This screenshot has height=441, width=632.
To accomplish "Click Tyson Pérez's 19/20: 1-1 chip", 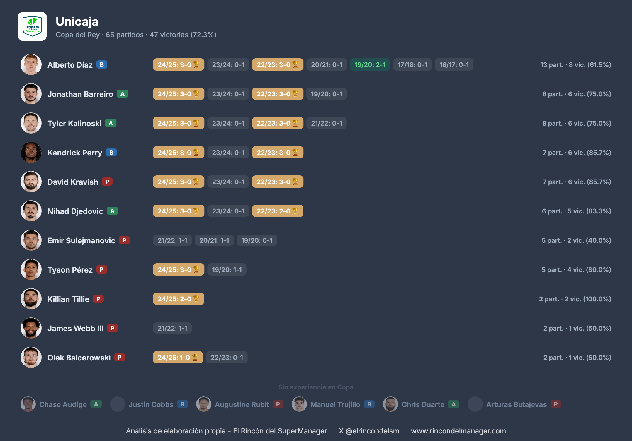I will [227, 269].
